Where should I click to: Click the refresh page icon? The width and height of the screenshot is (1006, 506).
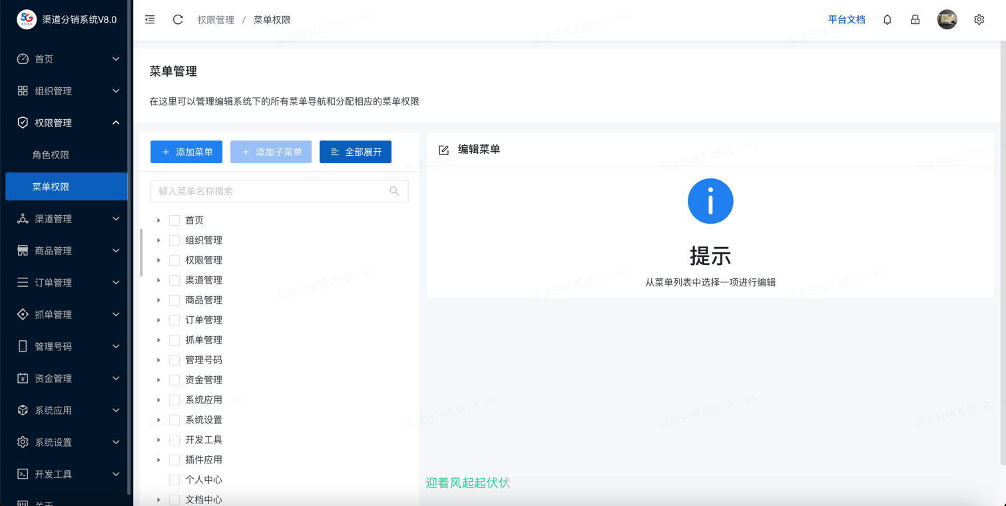pos(178,20)
